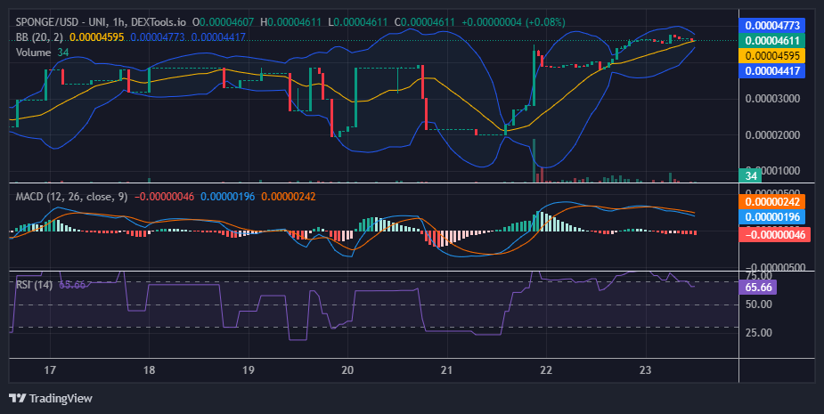This screenshot has height=414, width=824.
Task: Click the 0.00002000 price axis label
Action: pos(772,135)
